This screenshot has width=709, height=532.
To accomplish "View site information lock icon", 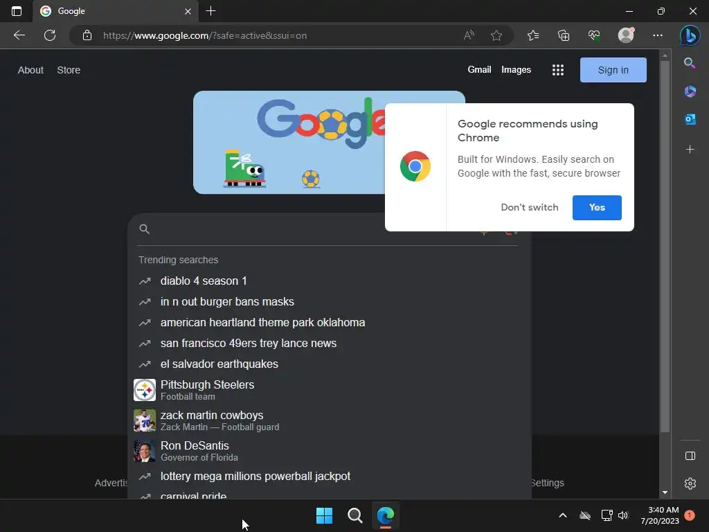I will [87, 35].
